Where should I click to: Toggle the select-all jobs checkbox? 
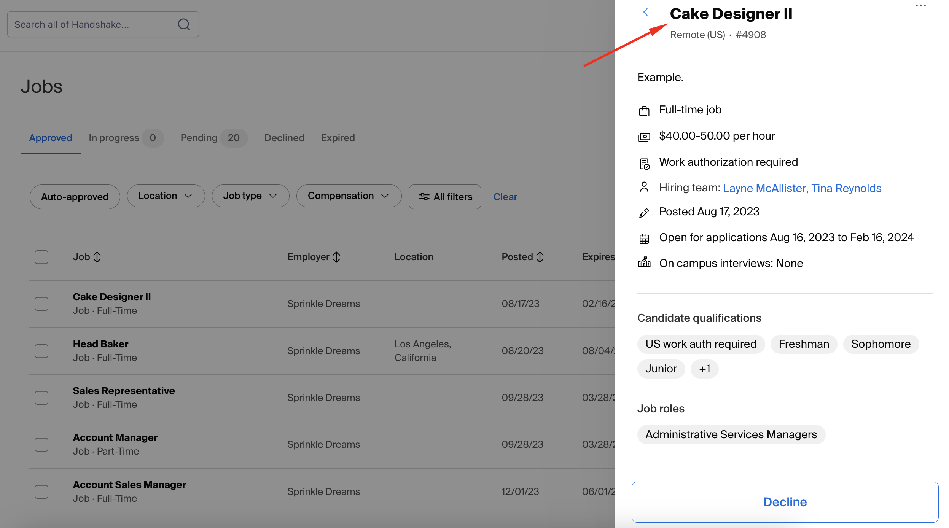[41, 257]
